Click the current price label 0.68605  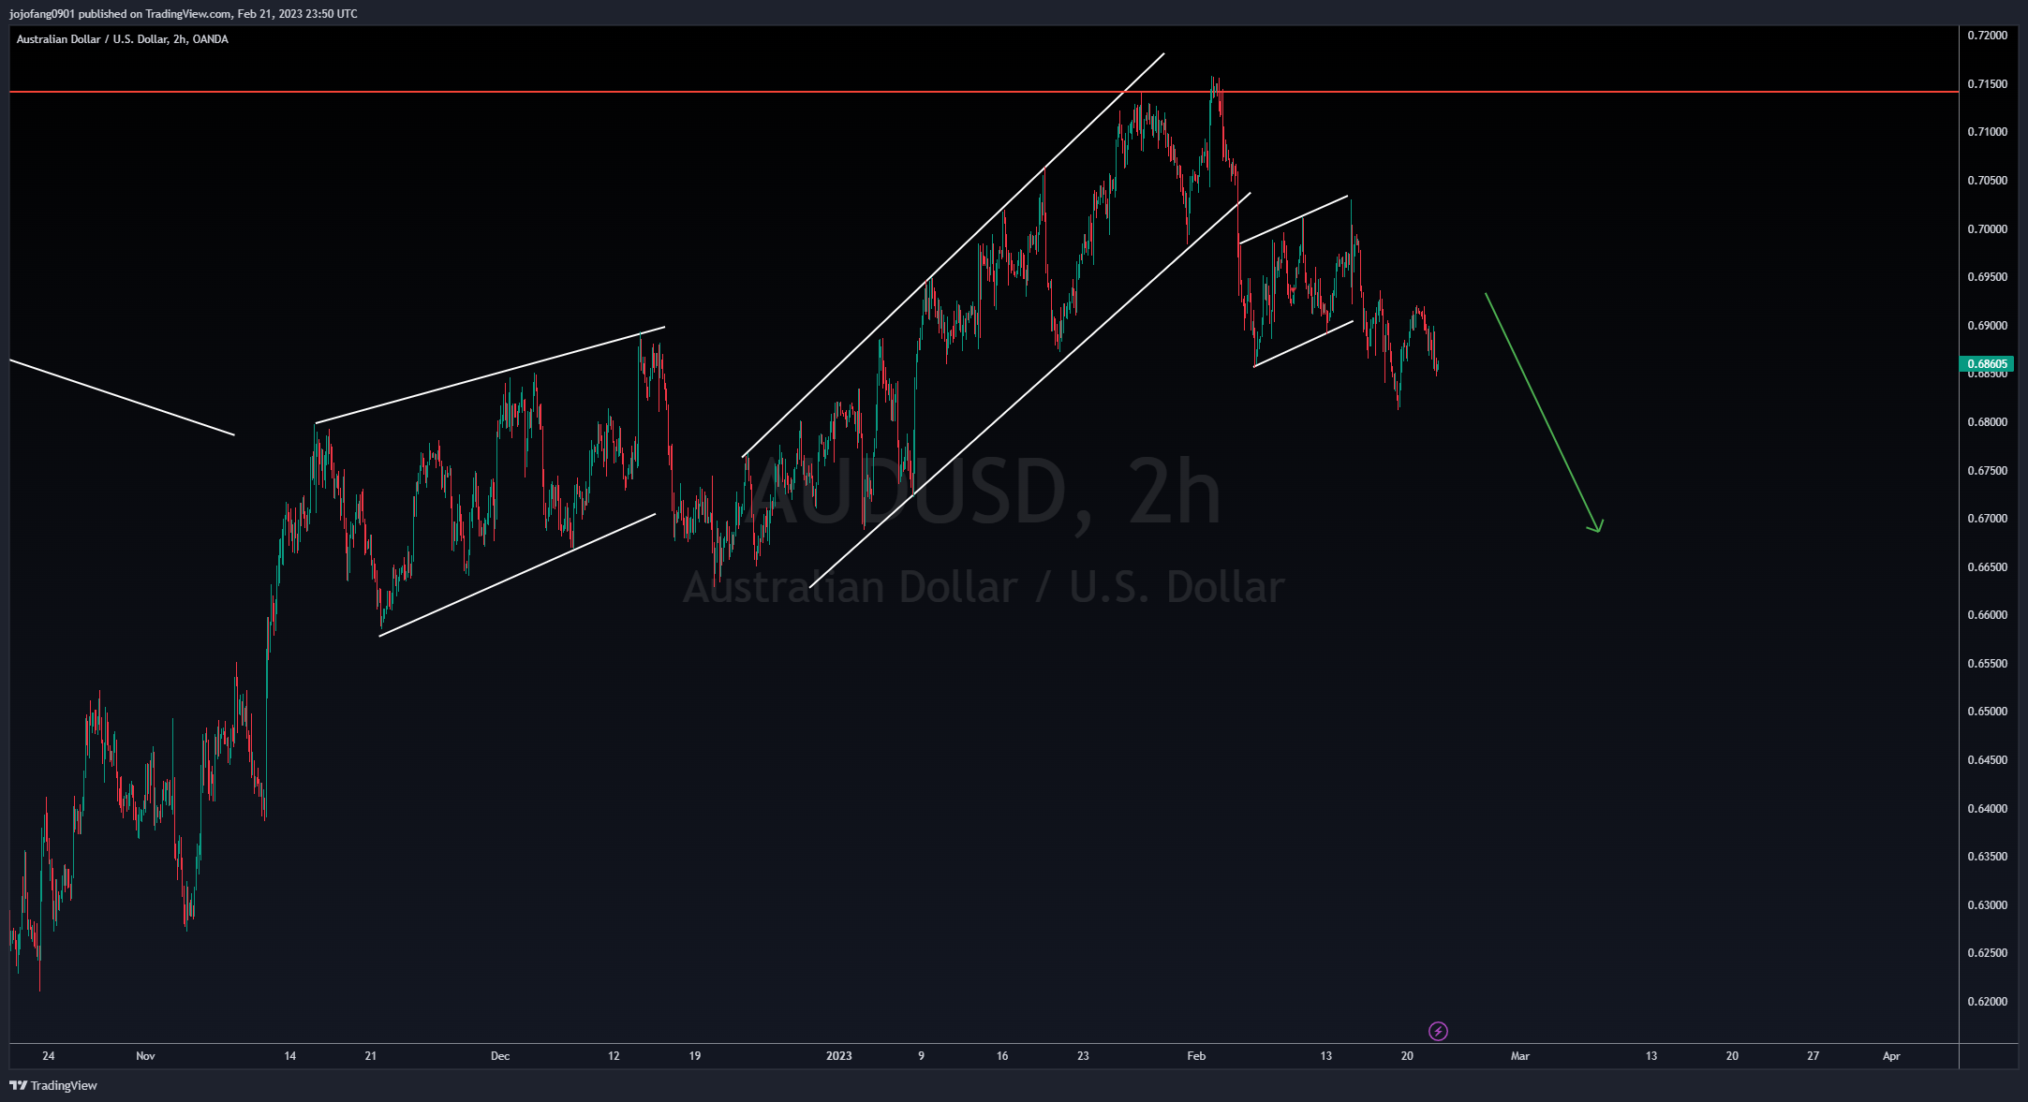coord(1987,364)
